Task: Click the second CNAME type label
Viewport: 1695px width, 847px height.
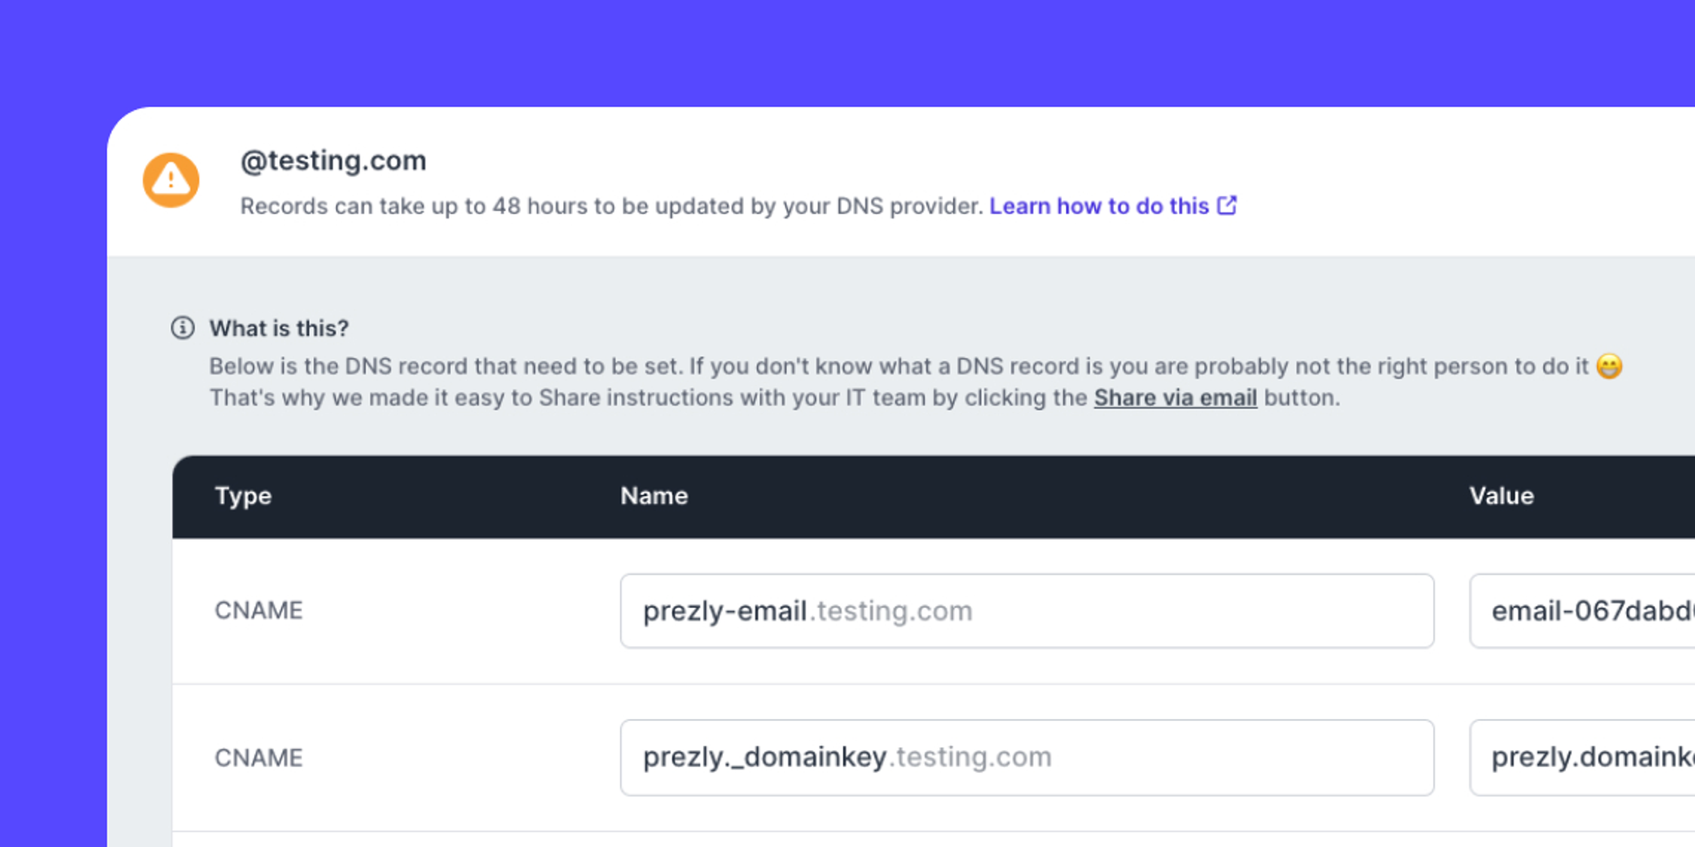Action: coord(259,757)
